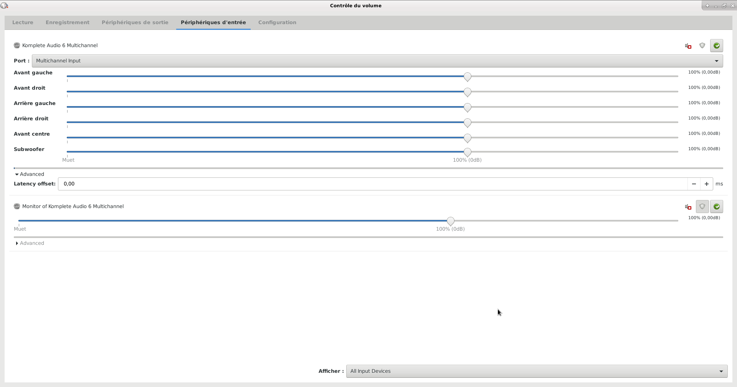Click the Monitor of Komplete Audio 6 Multichannel name
Viewport: 737px width, 387px height.
[73, 207]
